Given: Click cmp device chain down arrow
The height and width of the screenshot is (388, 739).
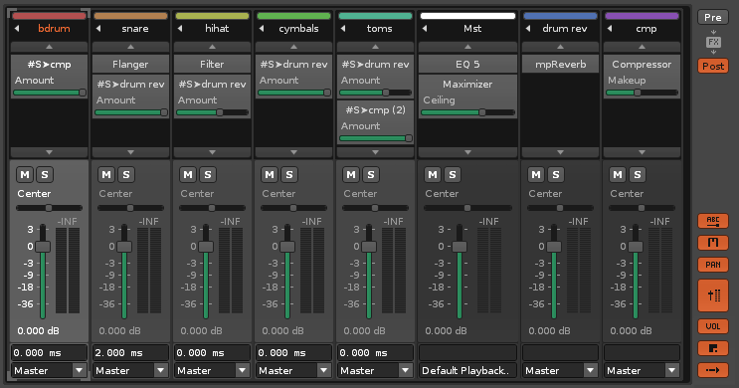Looking at the screenshot, I should 642,152.
